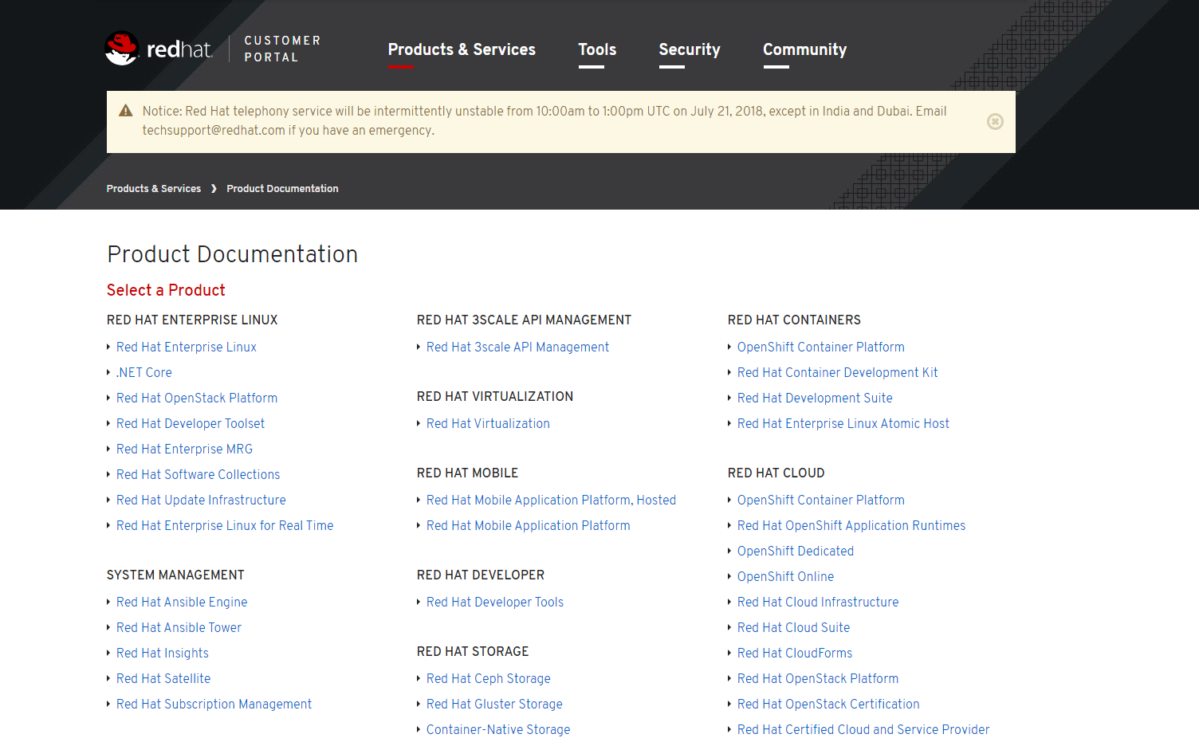The image size is (1199, 742).
Task: Open the .NET Core documentation link
Action: [144, 373]
